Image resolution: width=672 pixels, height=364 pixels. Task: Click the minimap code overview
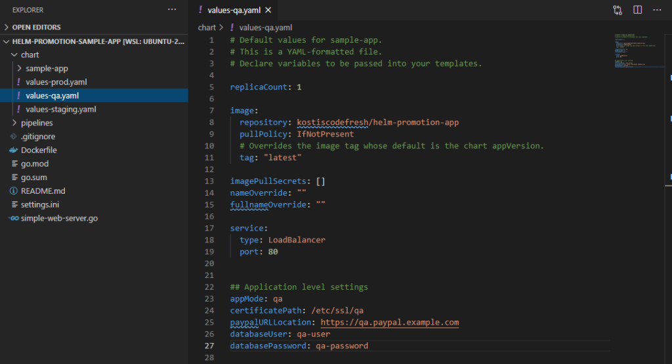[639, 51]
